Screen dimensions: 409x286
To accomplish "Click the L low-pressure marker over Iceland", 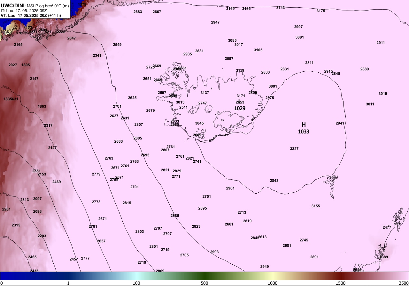I will pyautogui.click(x=240, y=102).
